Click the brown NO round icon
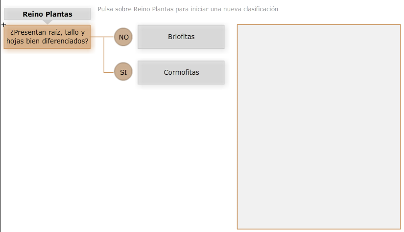The height and width of the screenshot is (232, 404). click(123, 37)
